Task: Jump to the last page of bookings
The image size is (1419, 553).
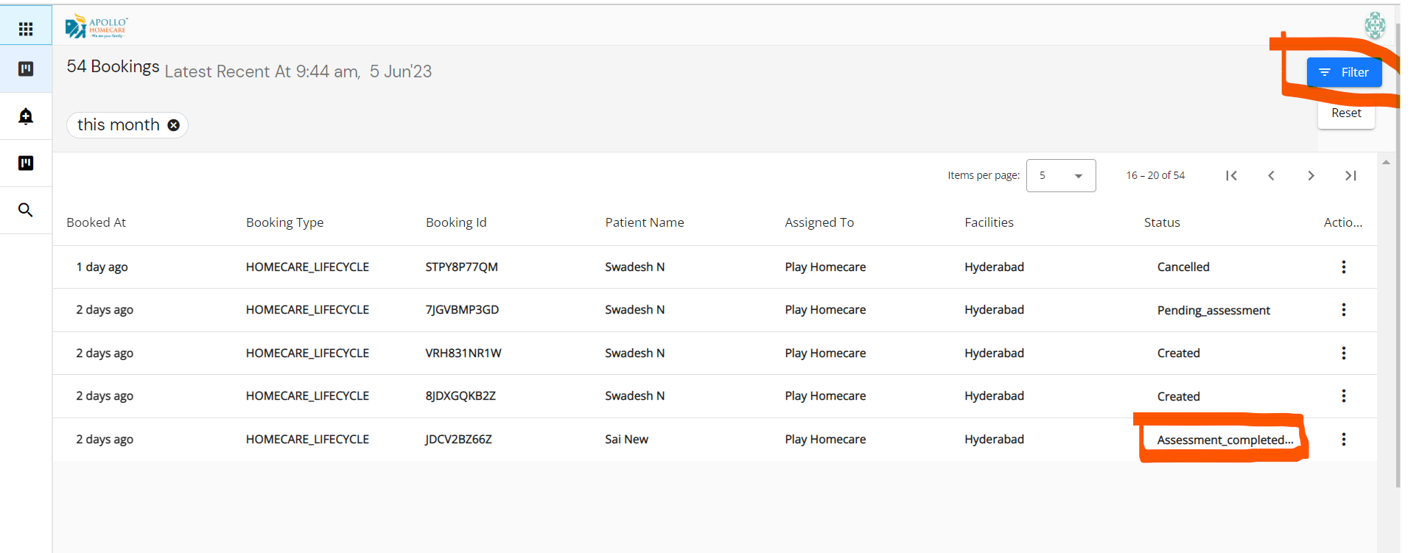Action: (x=1350, y=175)
